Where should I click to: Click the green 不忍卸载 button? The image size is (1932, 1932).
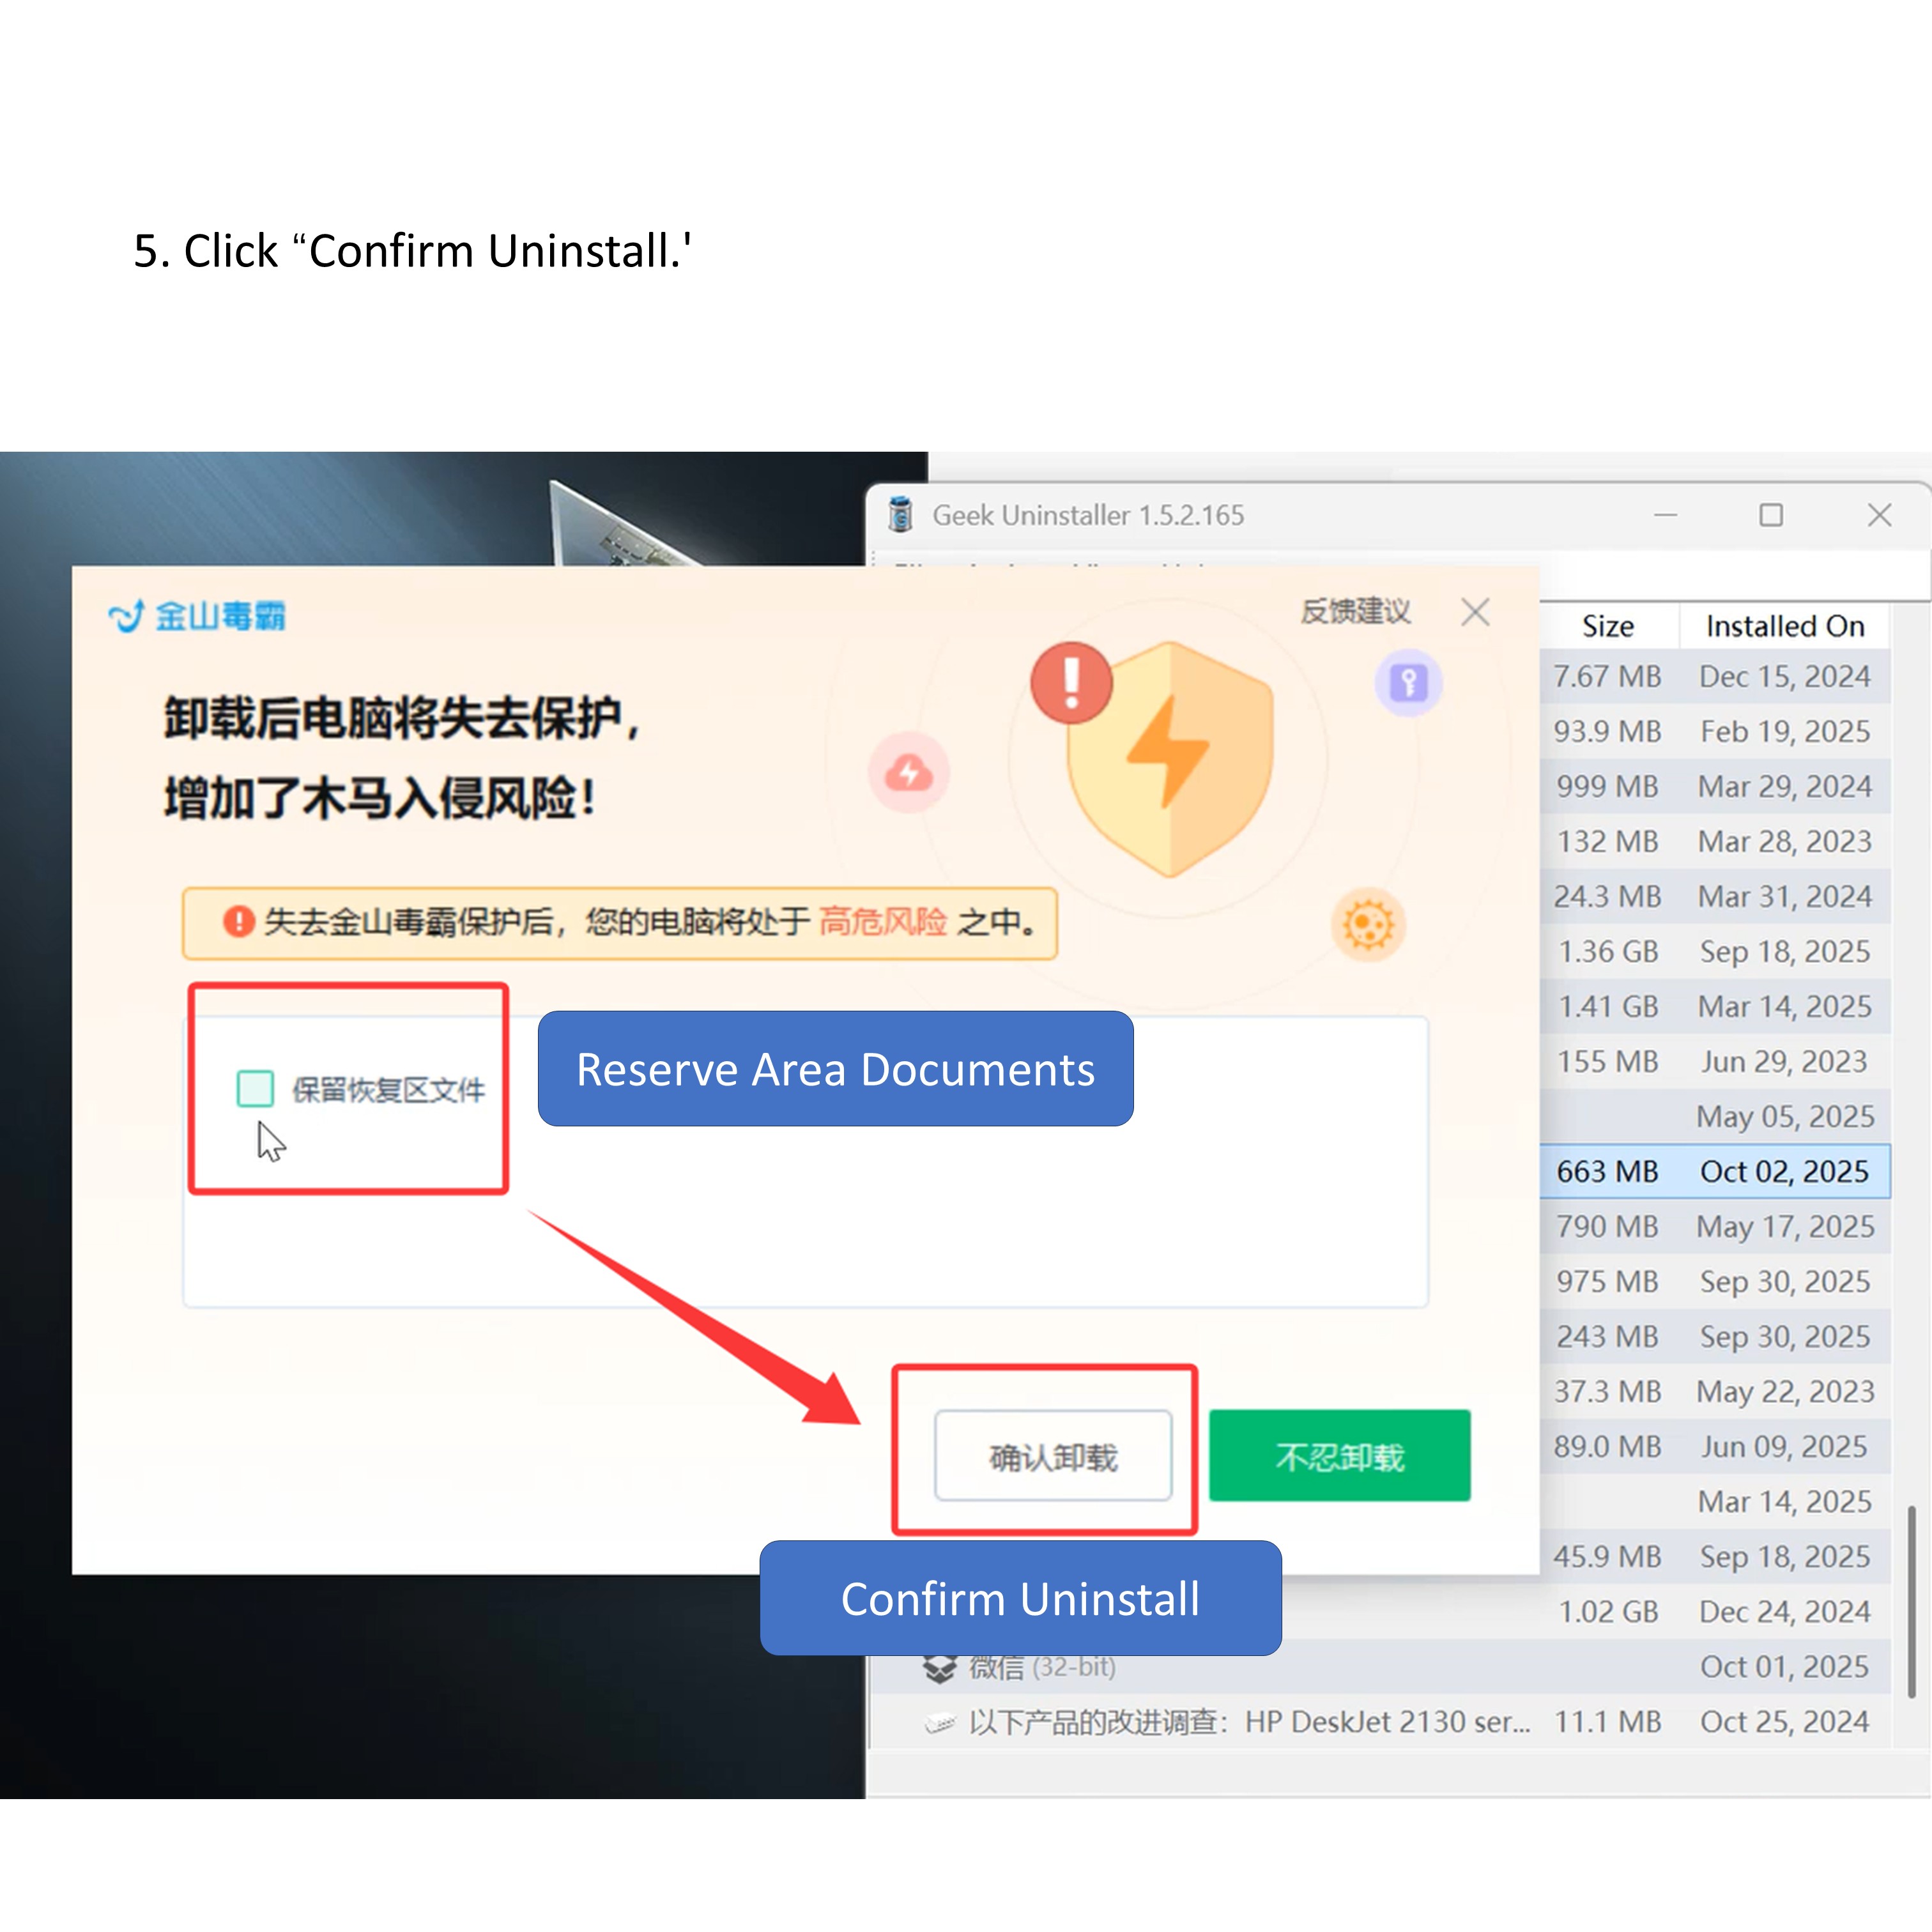[1339, 1456]
